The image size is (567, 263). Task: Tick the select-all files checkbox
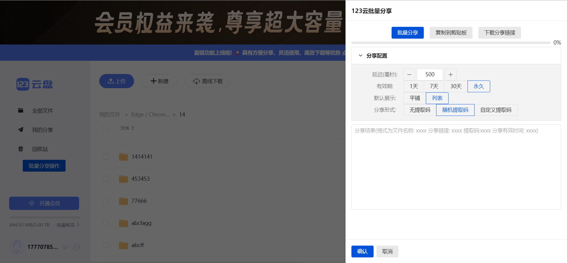[x=106, y=128]
